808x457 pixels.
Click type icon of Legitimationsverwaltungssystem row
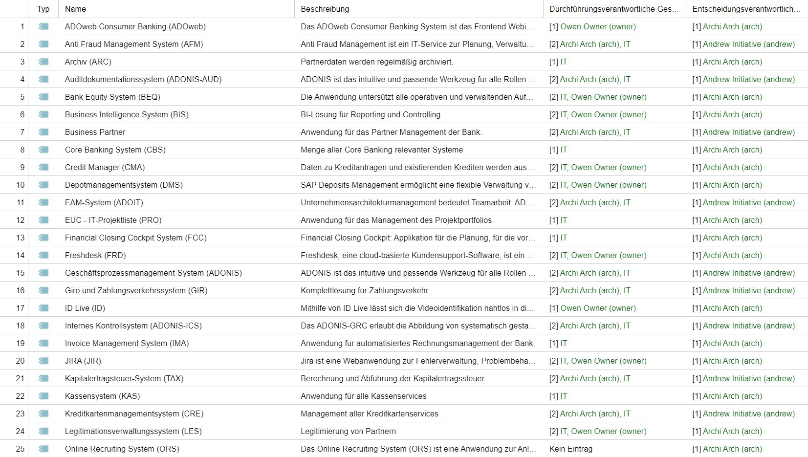(x=44, y=431)
